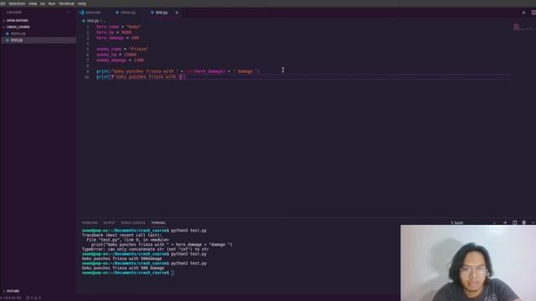Image resolution: width=536 pixels, height=301 pixels.
Task: Click line 9 print statement in editor
Action: click(178, 71)
